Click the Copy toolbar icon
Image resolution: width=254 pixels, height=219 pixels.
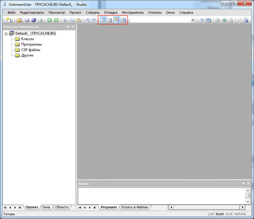pos(72,20)
